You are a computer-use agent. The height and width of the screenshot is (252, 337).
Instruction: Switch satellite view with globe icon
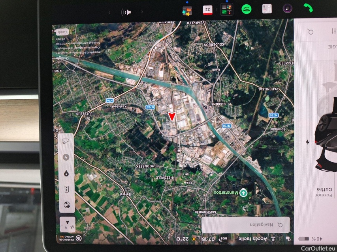coord(67,205)
